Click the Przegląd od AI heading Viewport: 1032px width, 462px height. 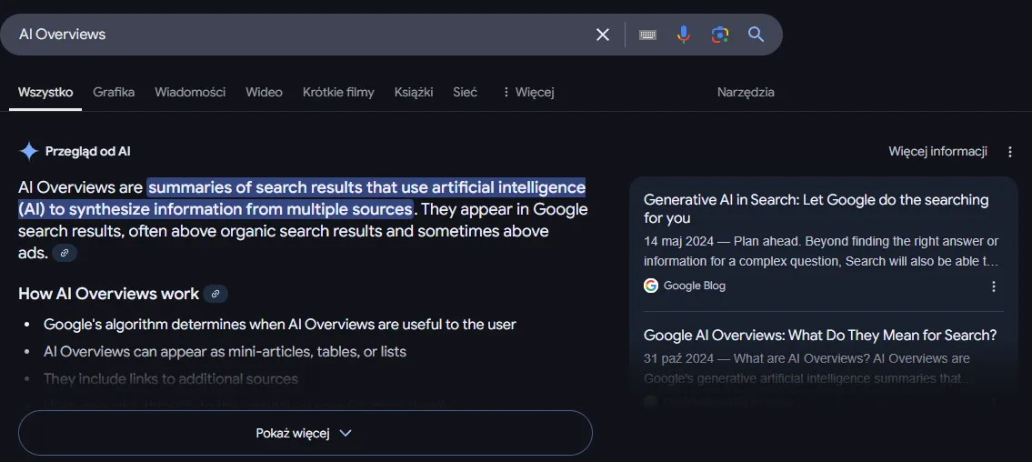tap(87, 151)
